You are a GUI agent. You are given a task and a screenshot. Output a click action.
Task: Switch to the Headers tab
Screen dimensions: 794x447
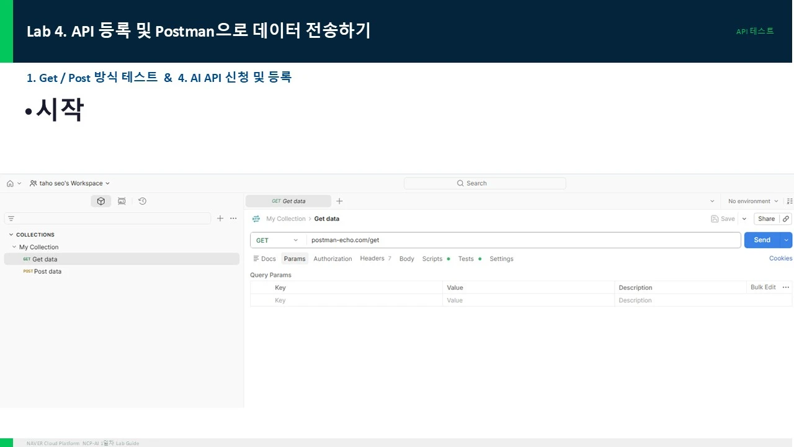click(375, 259)
